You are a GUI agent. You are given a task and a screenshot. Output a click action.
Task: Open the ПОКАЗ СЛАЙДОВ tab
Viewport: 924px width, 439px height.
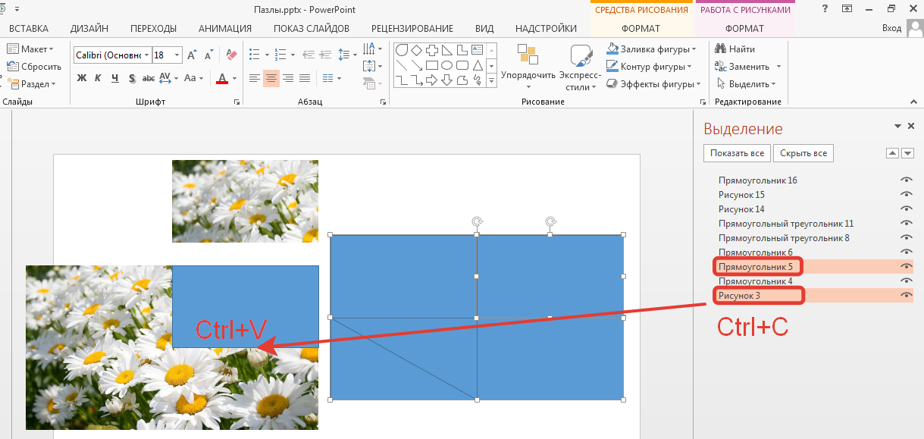click(312, 29)
